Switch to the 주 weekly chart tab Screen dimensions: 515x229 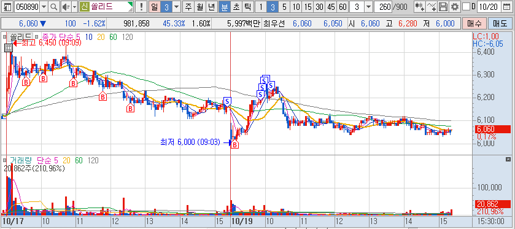tap(188, 7)
